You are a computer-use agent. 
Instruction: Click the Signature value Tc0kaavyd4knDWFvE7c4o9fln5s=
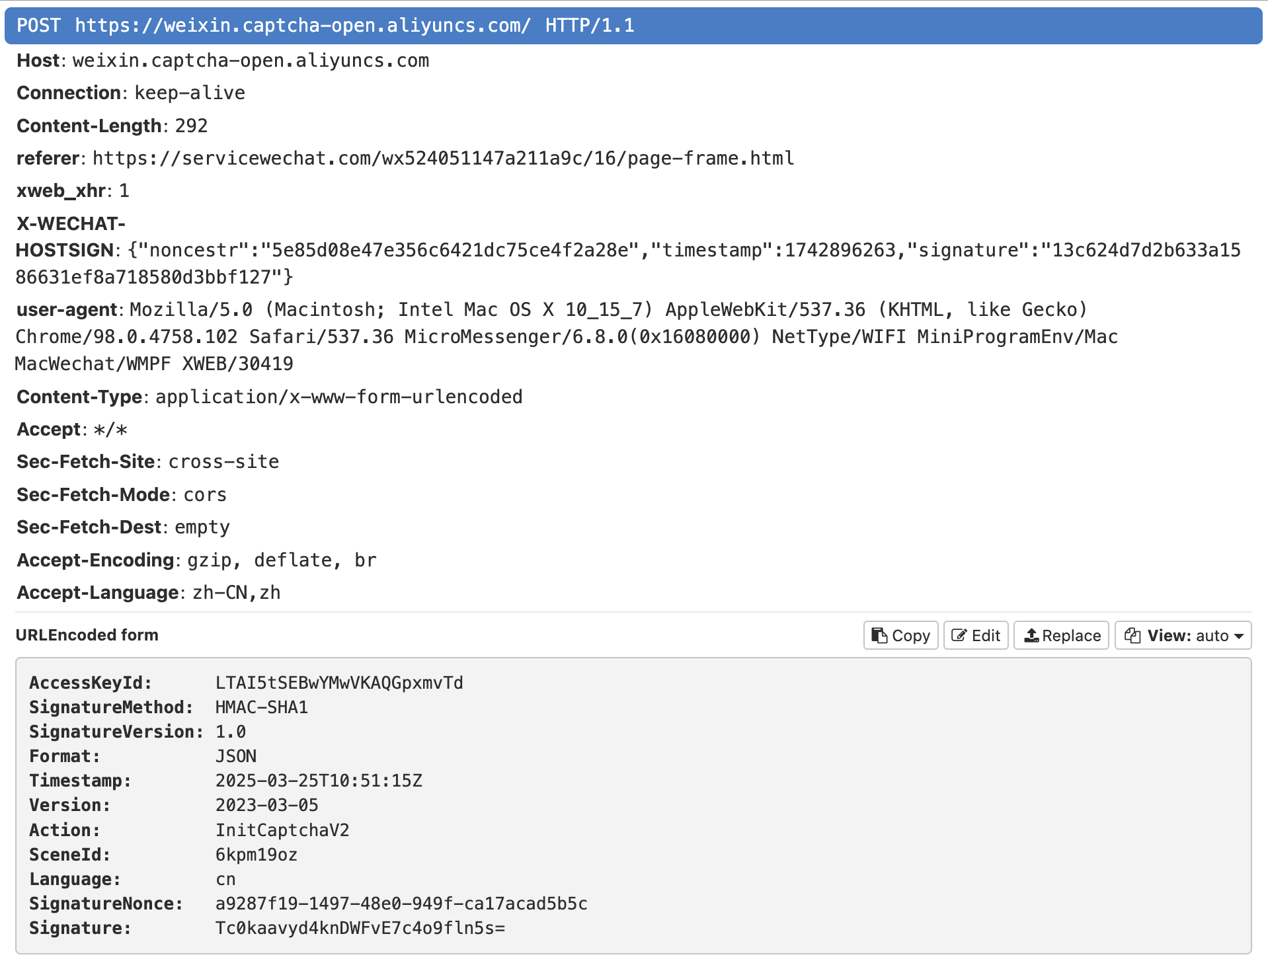point(360,928)
